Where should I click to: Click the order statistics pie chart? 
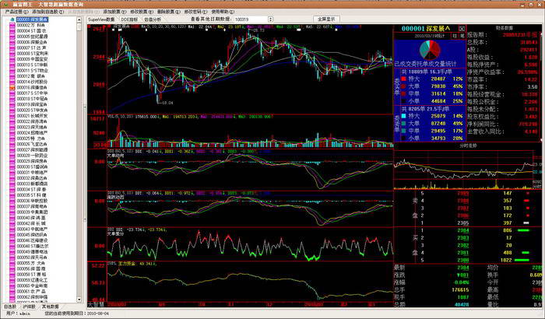pyautogui.click(x=430, y=50)
